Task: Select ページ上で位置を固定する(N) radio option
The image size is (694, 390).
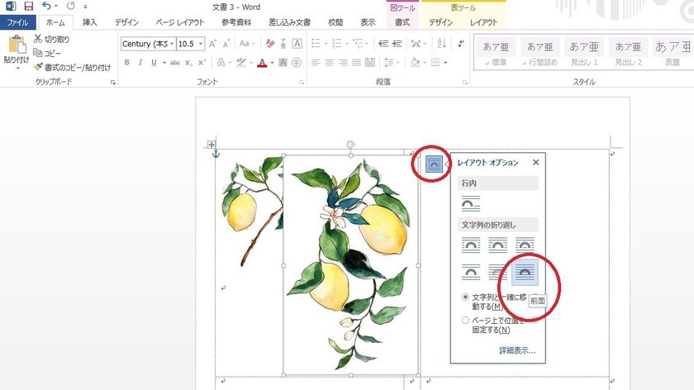Action: (x=465, y=320)
